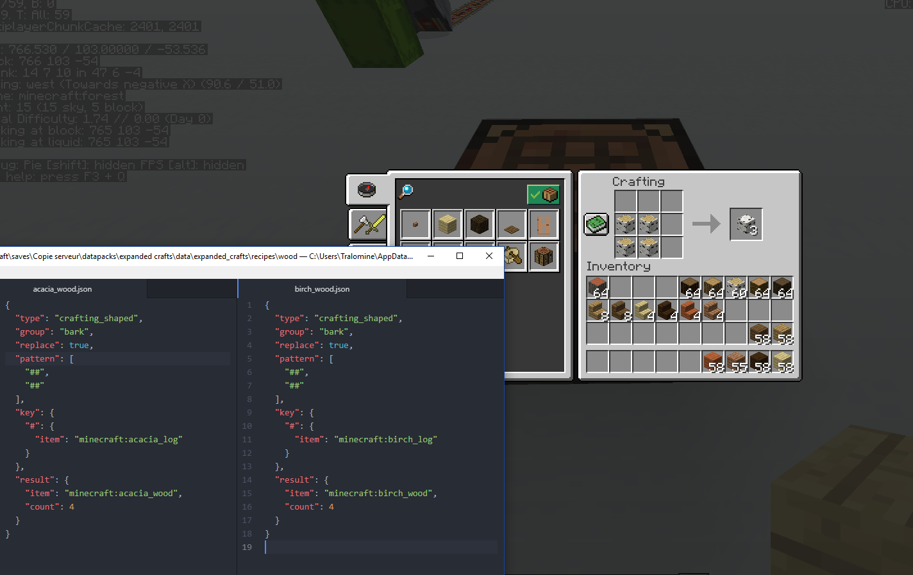Screen dimensions: 913x575
Task: Click the "Inventory" label
Action: [619, 266]
